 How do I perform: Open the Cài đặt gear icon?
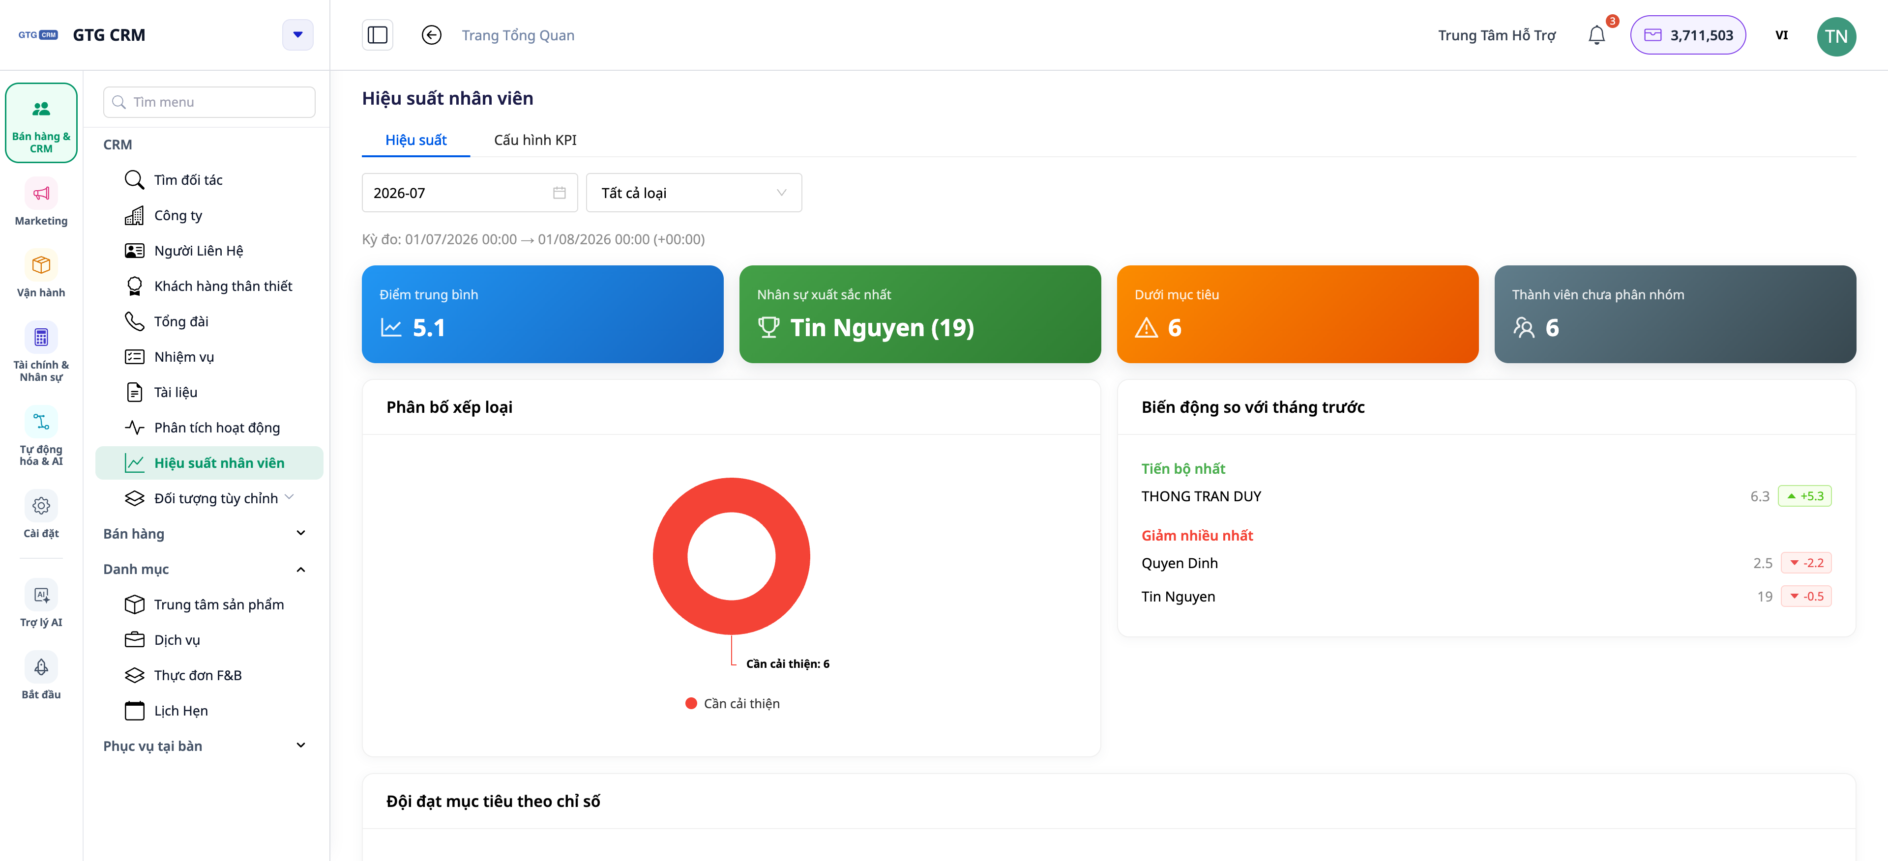pyautogui.click(x=41, y=506)
